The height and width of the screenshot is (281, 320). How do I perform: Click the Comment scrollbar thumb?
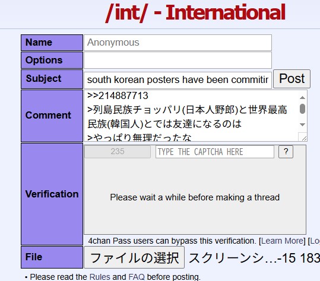[302, 109]
